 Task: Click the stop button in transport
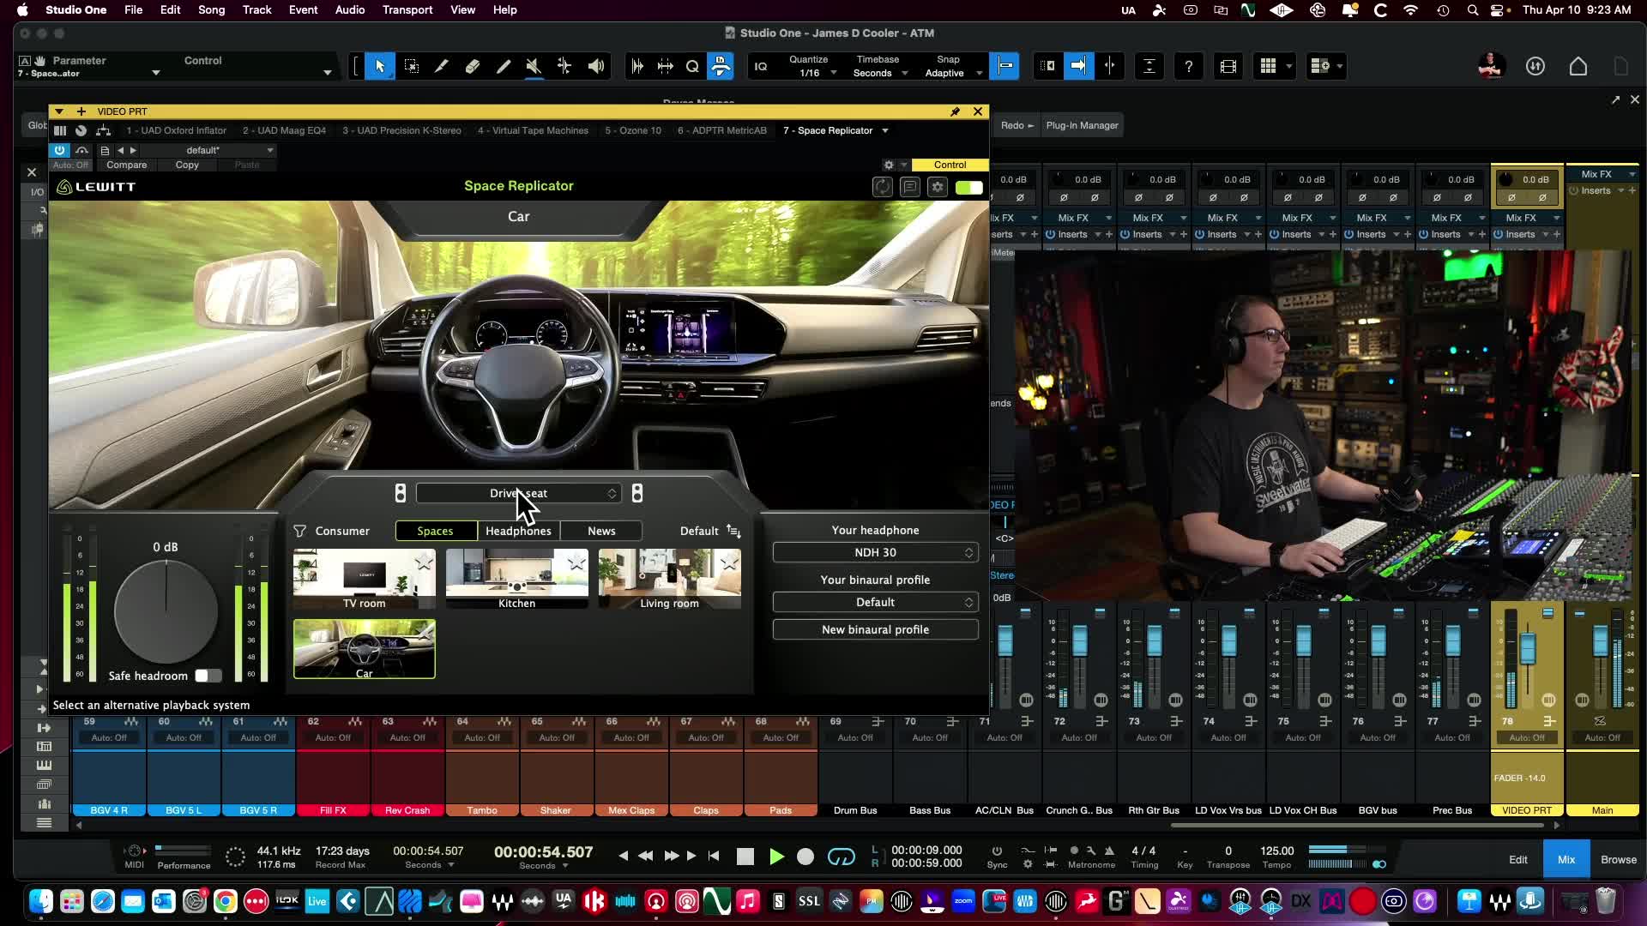pyautogui.click(x=745, y=857)
